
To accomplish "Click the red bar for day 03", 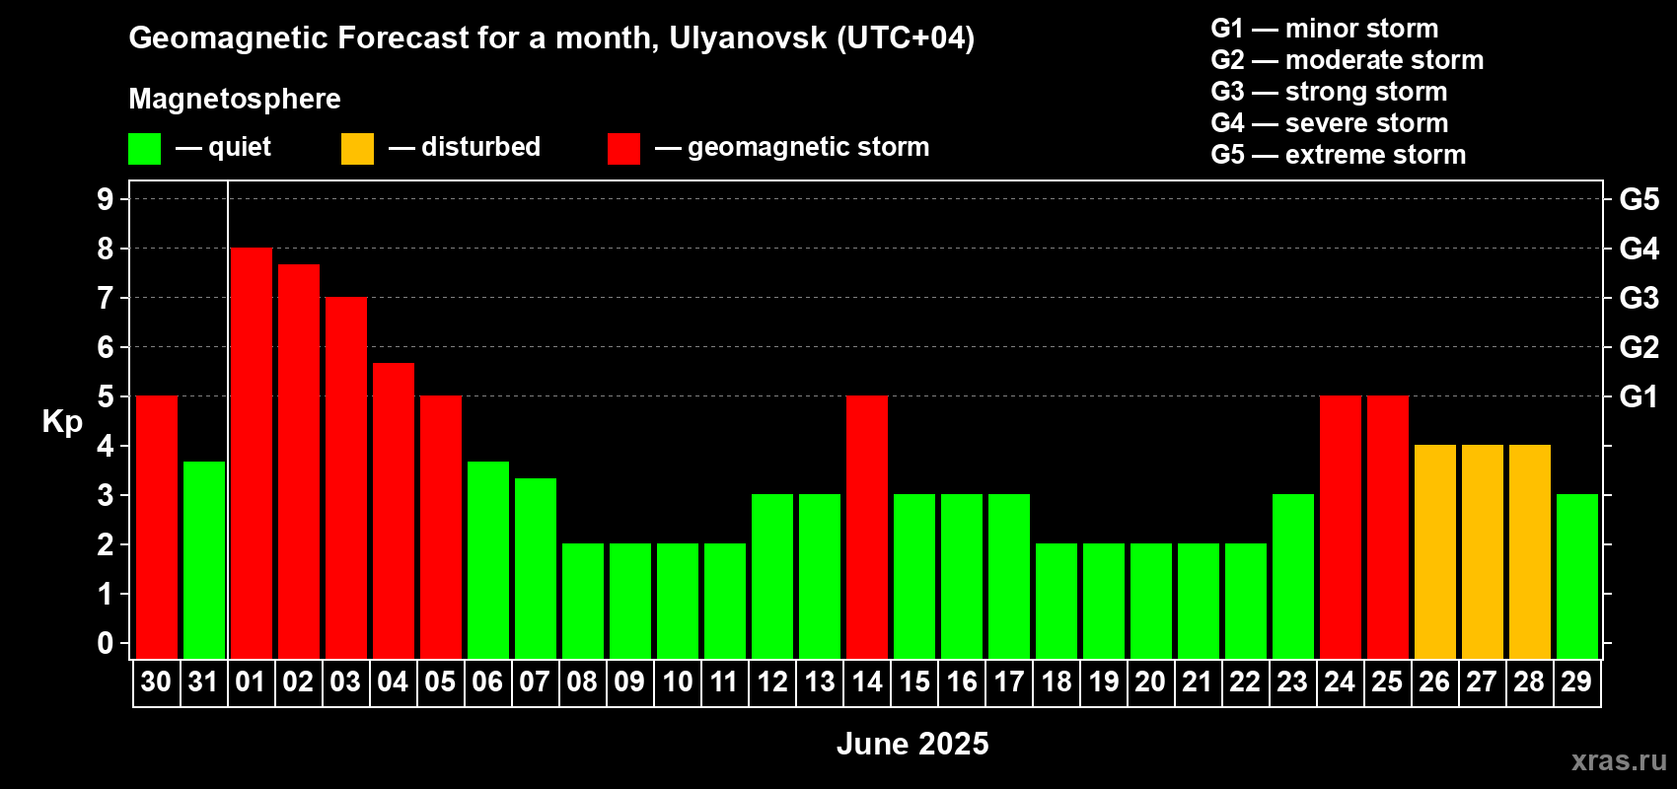I will 346,478.
